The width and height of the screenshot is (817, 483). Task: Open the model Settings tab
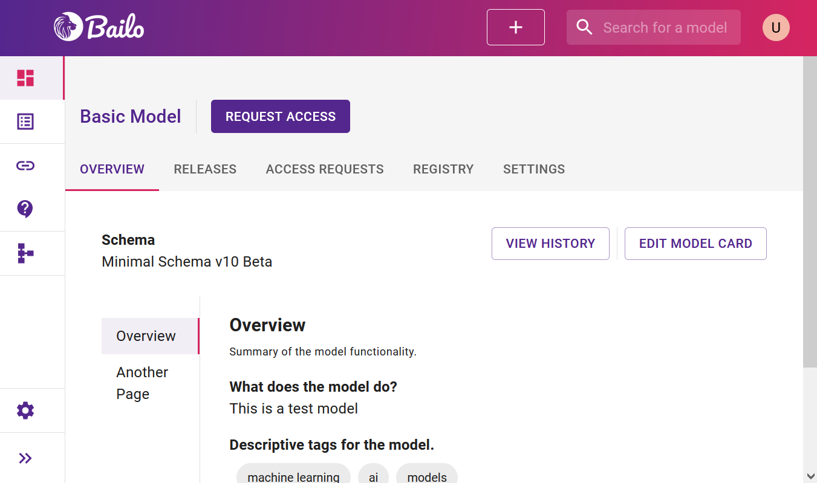[534, 169]
